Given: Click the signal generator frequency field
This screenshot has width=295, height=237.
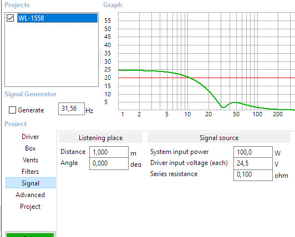Looking at the screenshot, I should pyautogui.click(x=72, y=109).
